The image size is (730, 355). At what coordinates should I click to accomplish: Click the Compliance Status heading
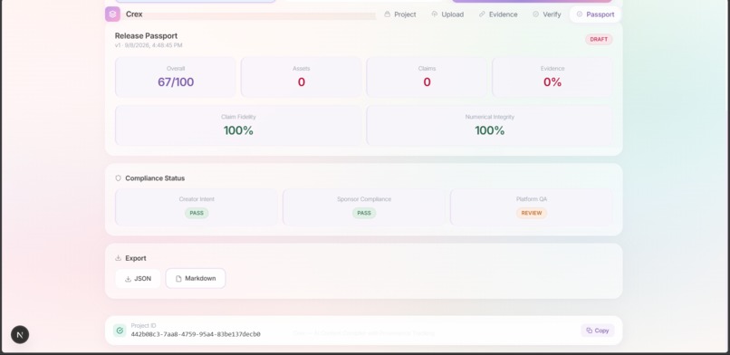(155, 178)
